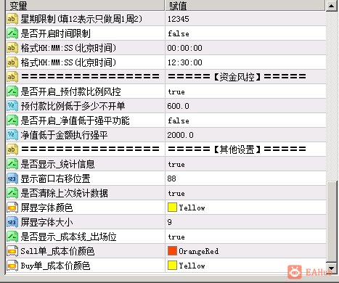Click the bool icon beside 是否开启_净值低于强平功能
339x283 pixels.
click(12, 120)
